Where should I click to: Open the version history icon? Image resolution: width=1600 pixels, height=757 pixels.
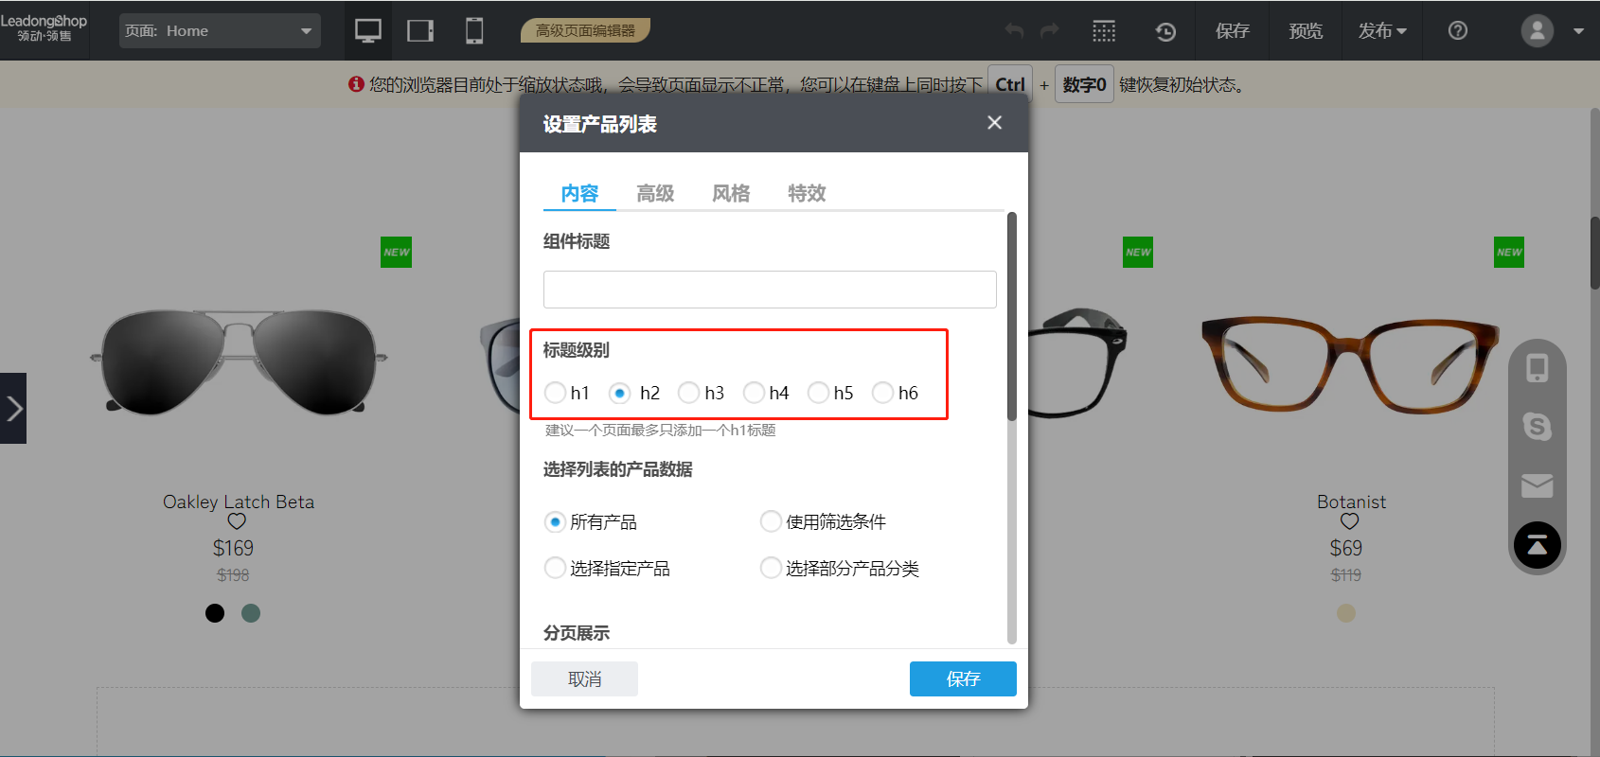tap(1165, 31)
